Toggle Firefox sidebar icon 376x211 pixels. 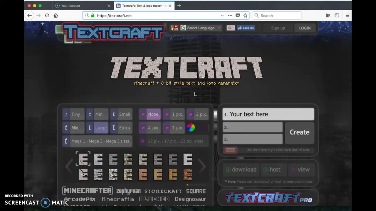click(337, 16)
